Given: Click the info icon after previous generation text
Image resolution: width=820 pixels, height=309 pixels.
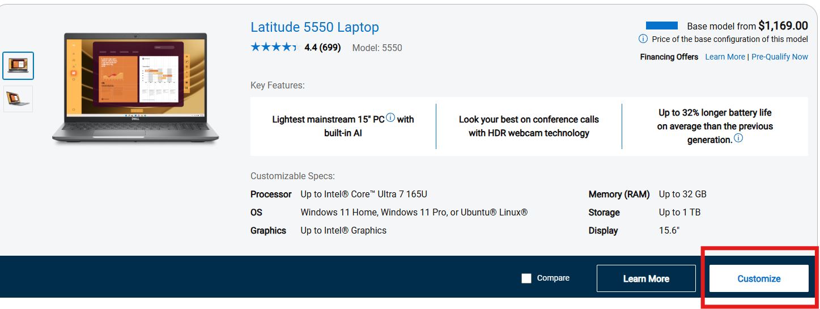Looking at the screenshot, I should tap(738, 138).
